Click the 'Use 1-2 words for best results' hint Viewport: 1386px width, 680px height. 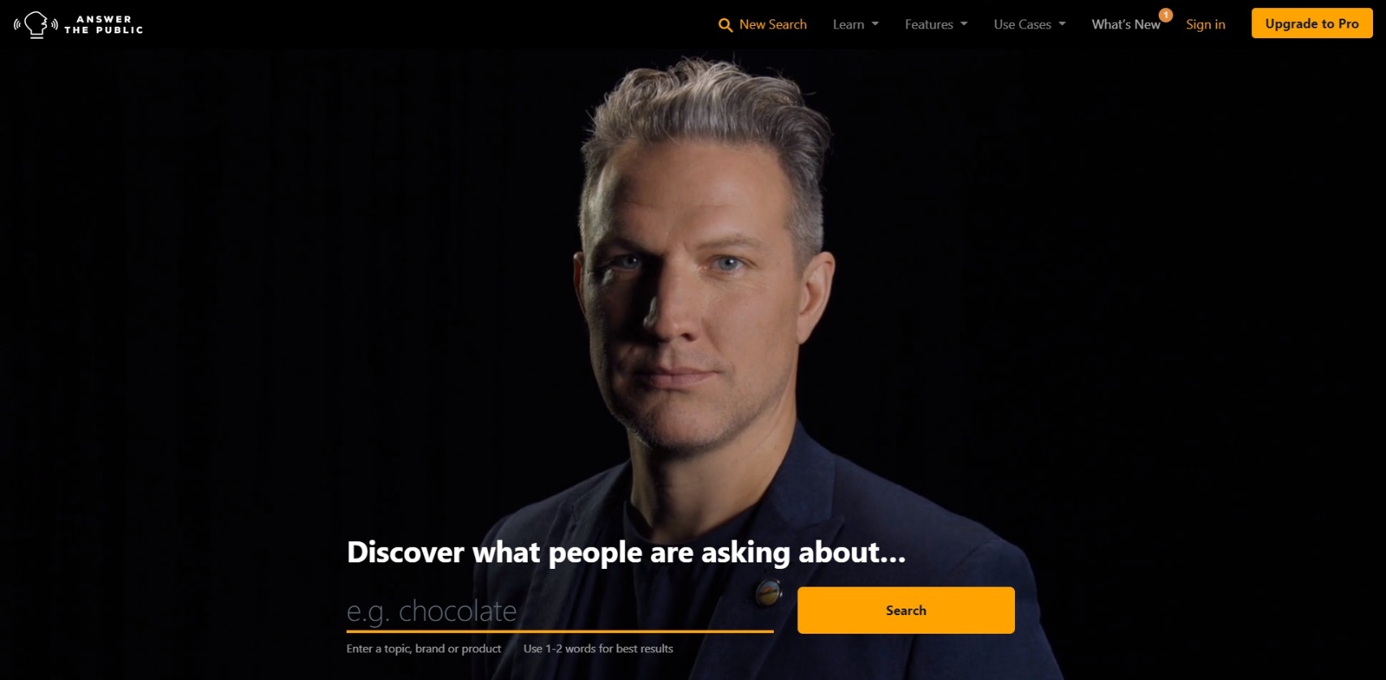coord(598,648)
